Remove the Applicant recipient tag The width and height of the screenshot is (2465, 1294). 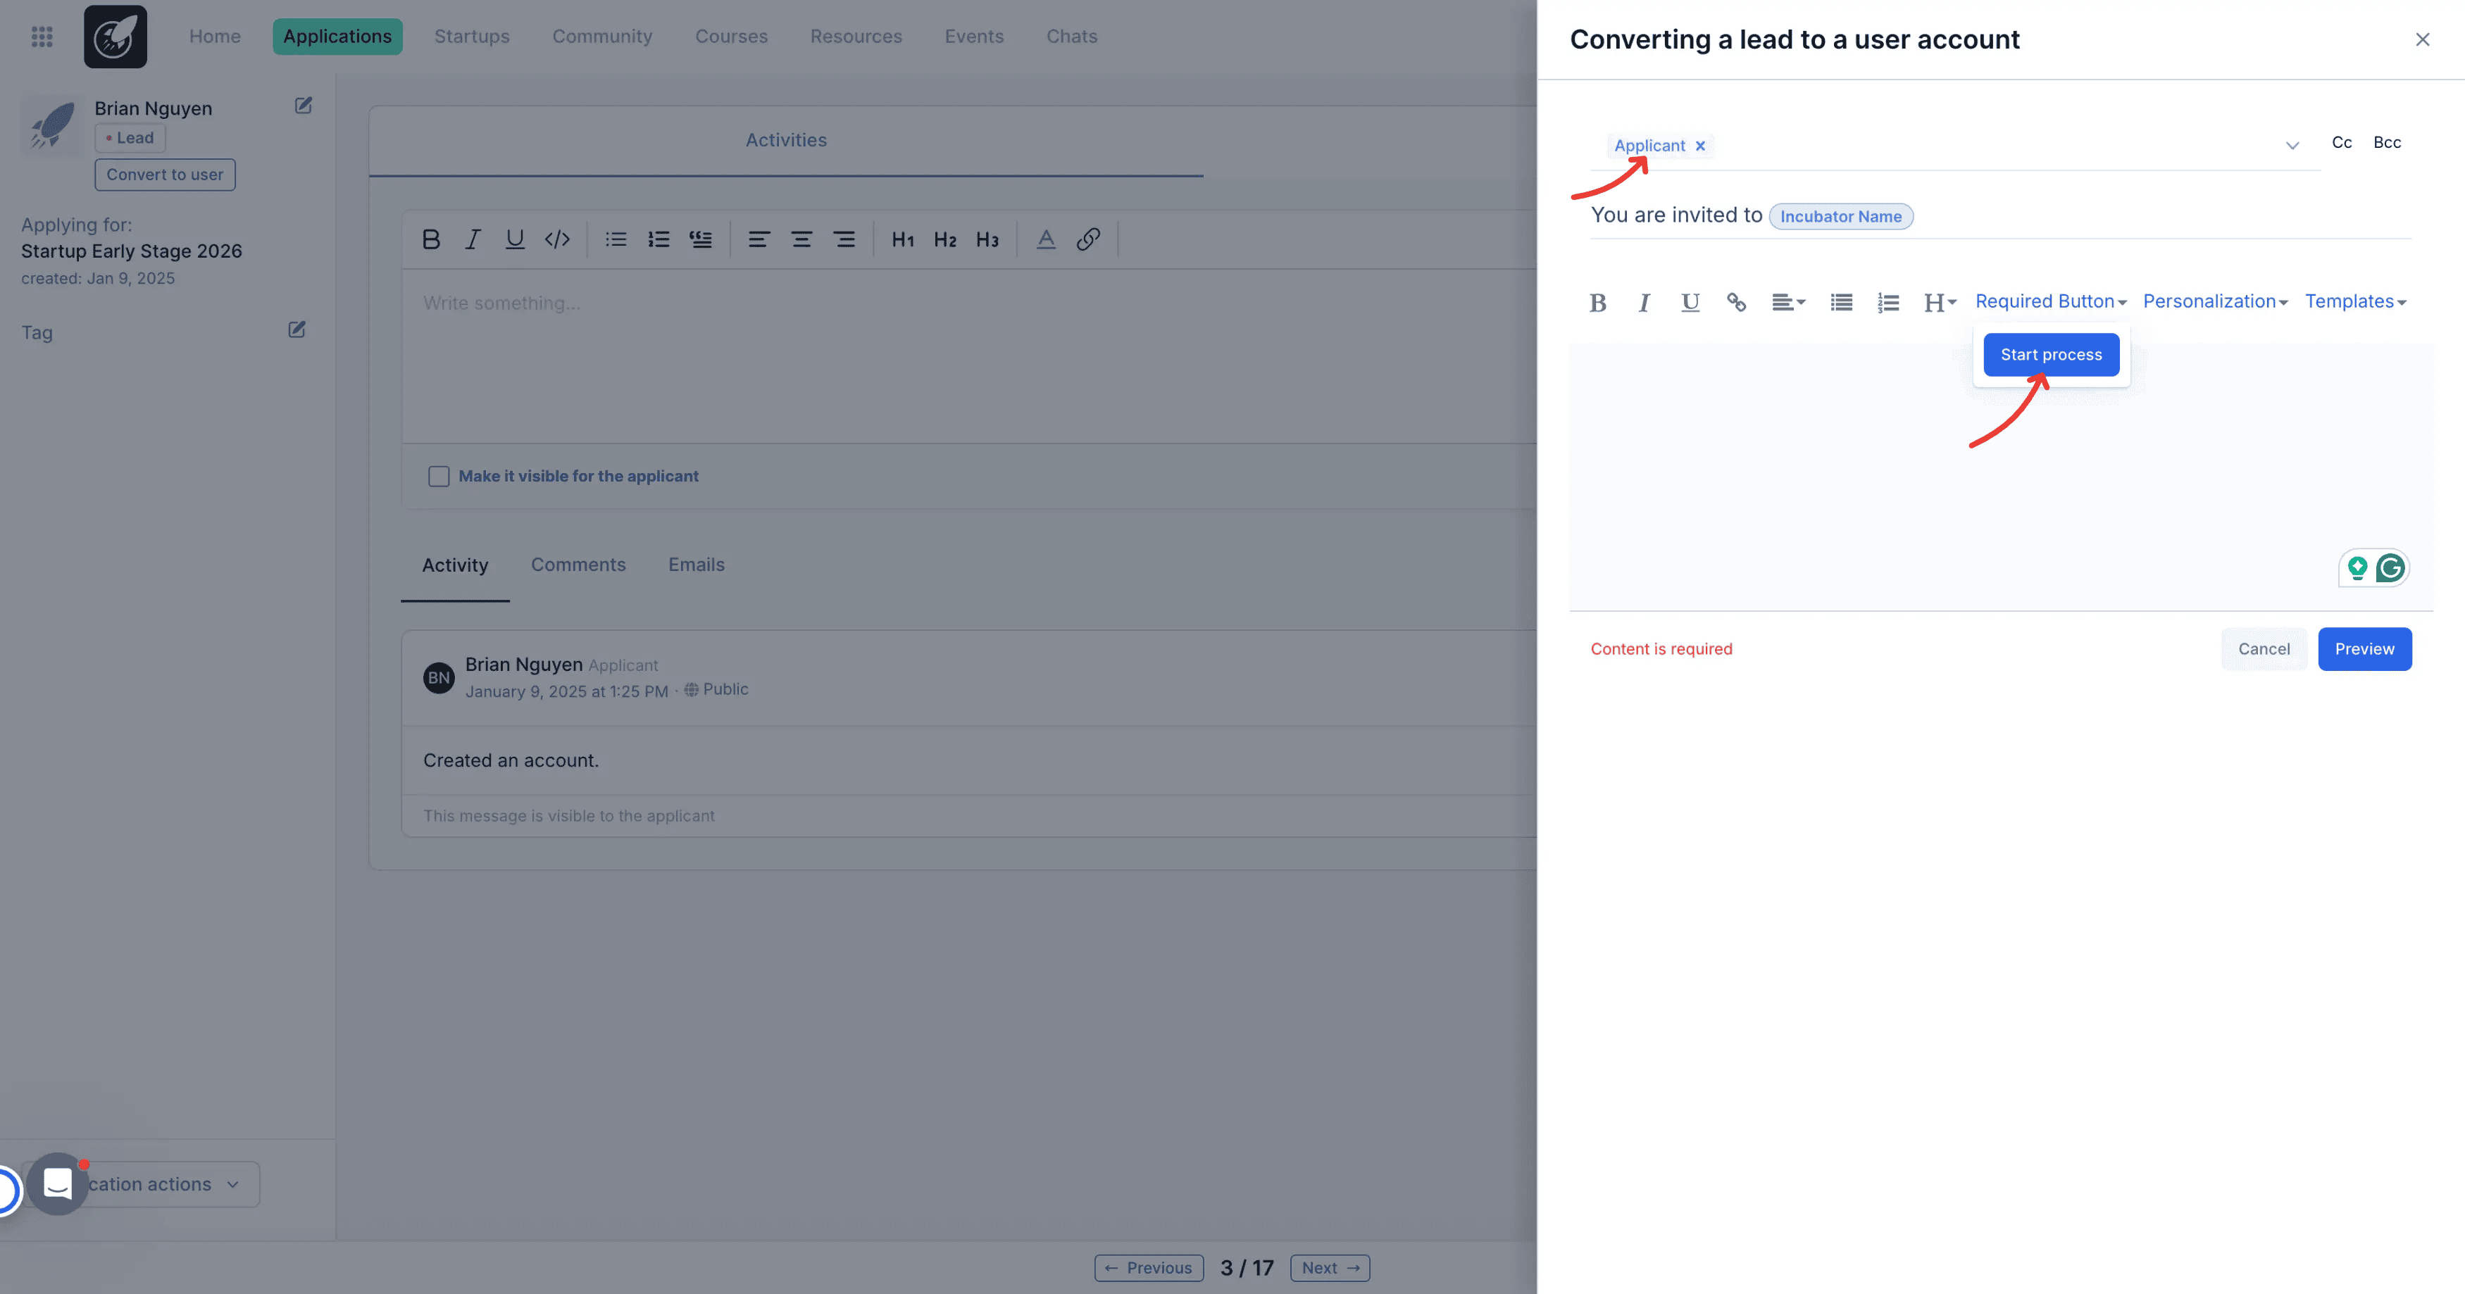click(1700, 146)
